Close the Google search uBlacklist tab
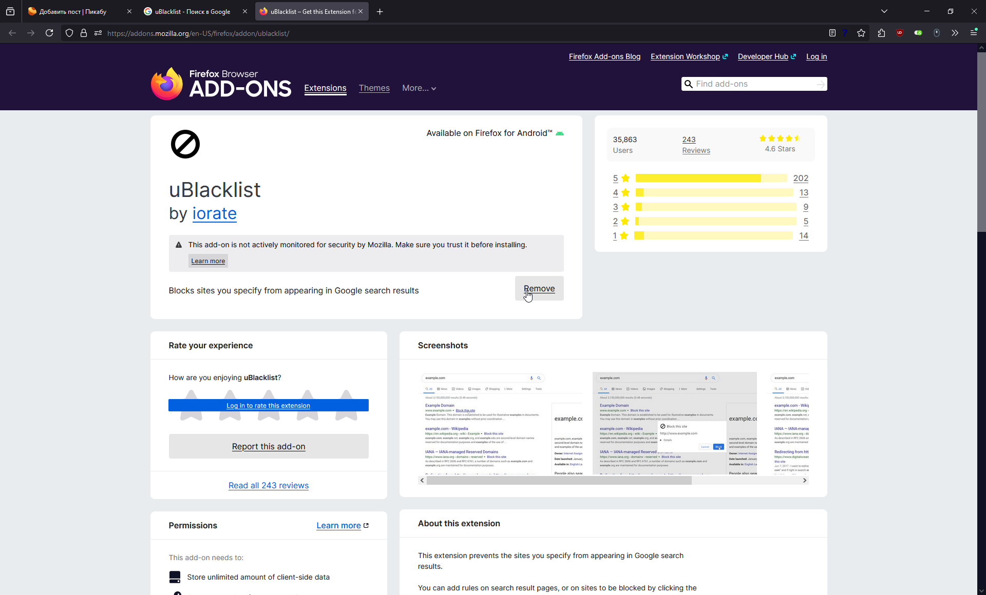 [245, 11]
